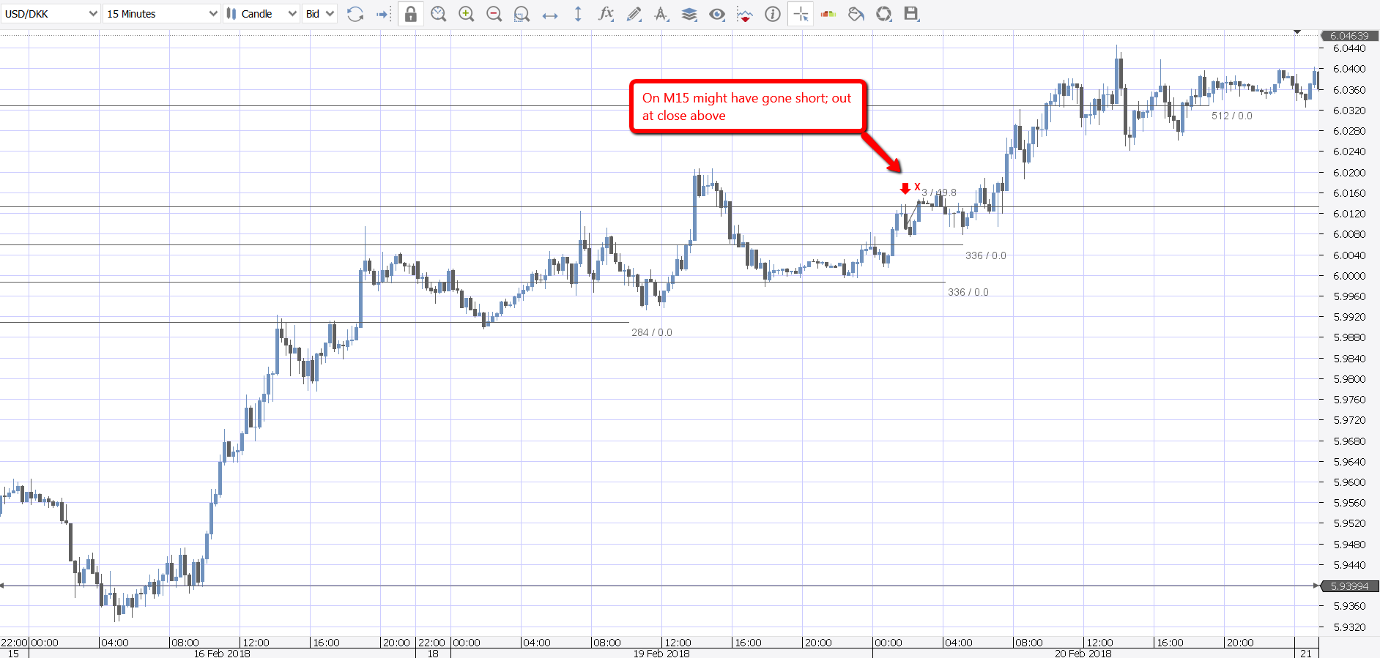Toggle the crosshair cursor tool
1380x658 pixels.
tap(801, 14)
